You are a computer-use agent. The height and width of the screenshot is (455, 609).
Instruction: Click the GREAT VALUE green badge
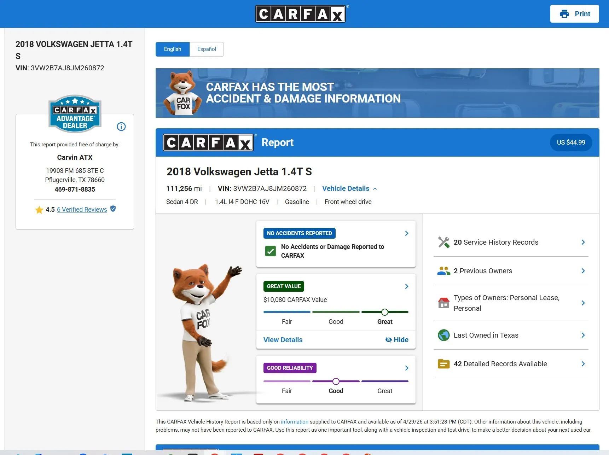coord(284,286)
